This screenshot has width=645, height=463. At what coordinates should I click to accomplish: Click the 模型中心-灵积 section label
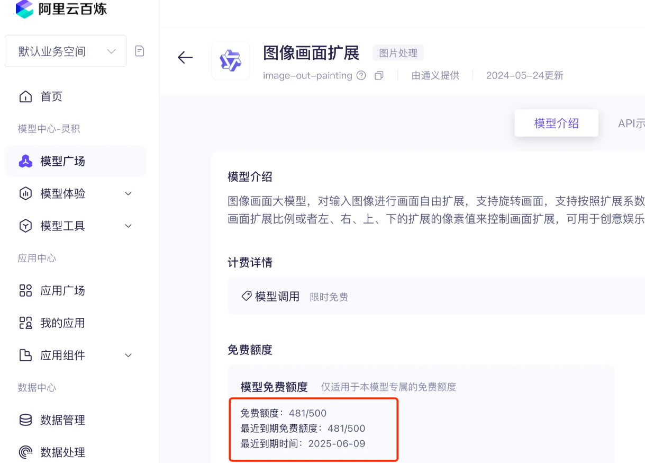coord(49,129)
